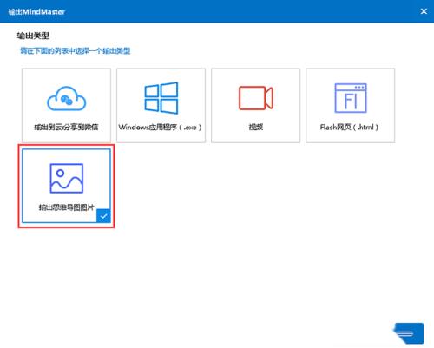The width and height of the screenshot is (434, 348).
Task: Click the '视频' label
Action: pos(256,127)
